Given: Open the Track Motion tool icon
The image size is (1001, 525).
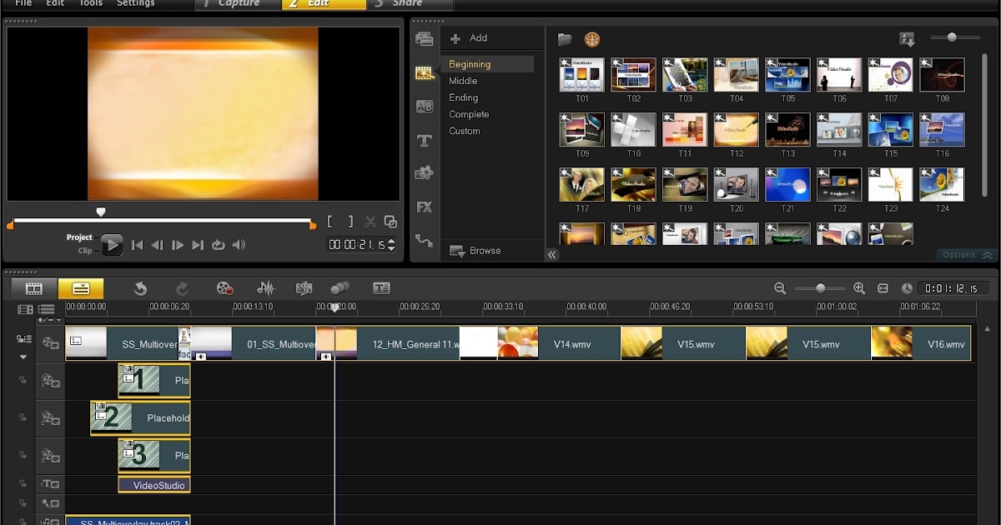Looking at the screenshot, I should coord(340,288).
